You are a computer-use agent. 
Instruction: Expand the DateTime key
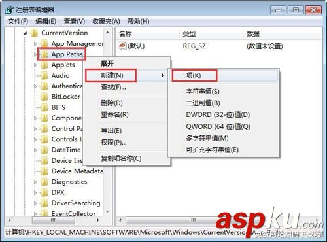[35, 150]
